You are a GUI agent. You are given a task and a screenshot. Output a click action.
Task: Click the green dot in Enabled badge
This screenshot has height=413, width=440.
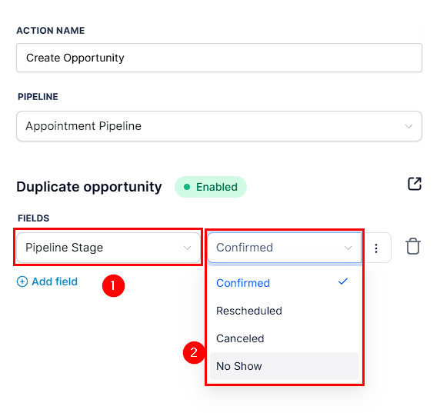[187, 187]
